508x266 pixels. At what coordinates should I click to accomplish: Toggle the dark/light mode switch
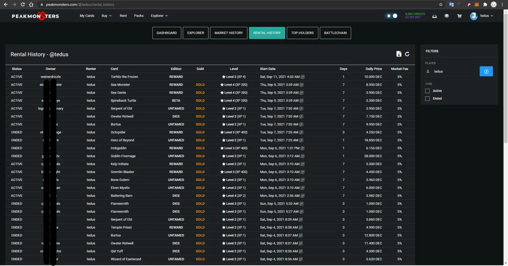pos(391,16)
